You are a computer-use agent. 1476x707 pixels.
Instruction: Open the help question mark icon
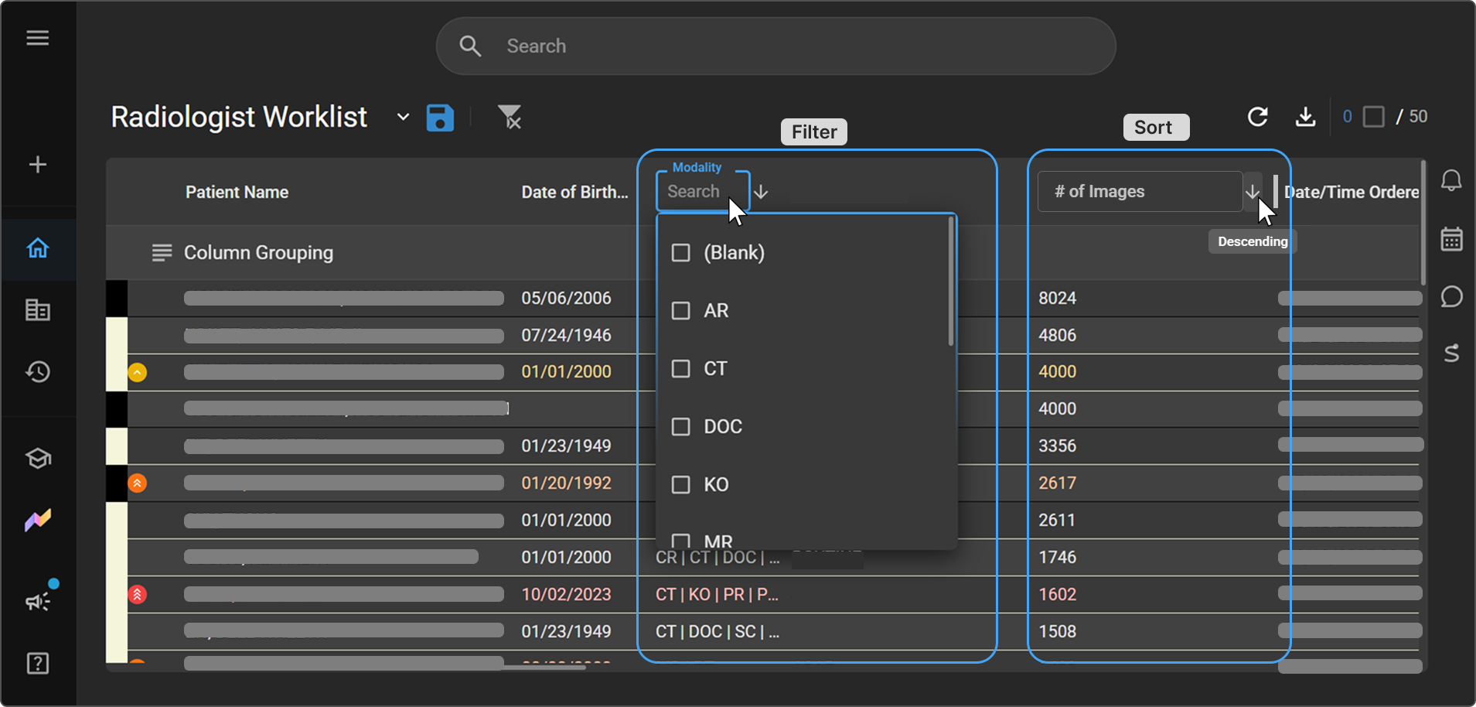(x=38, y=664)
